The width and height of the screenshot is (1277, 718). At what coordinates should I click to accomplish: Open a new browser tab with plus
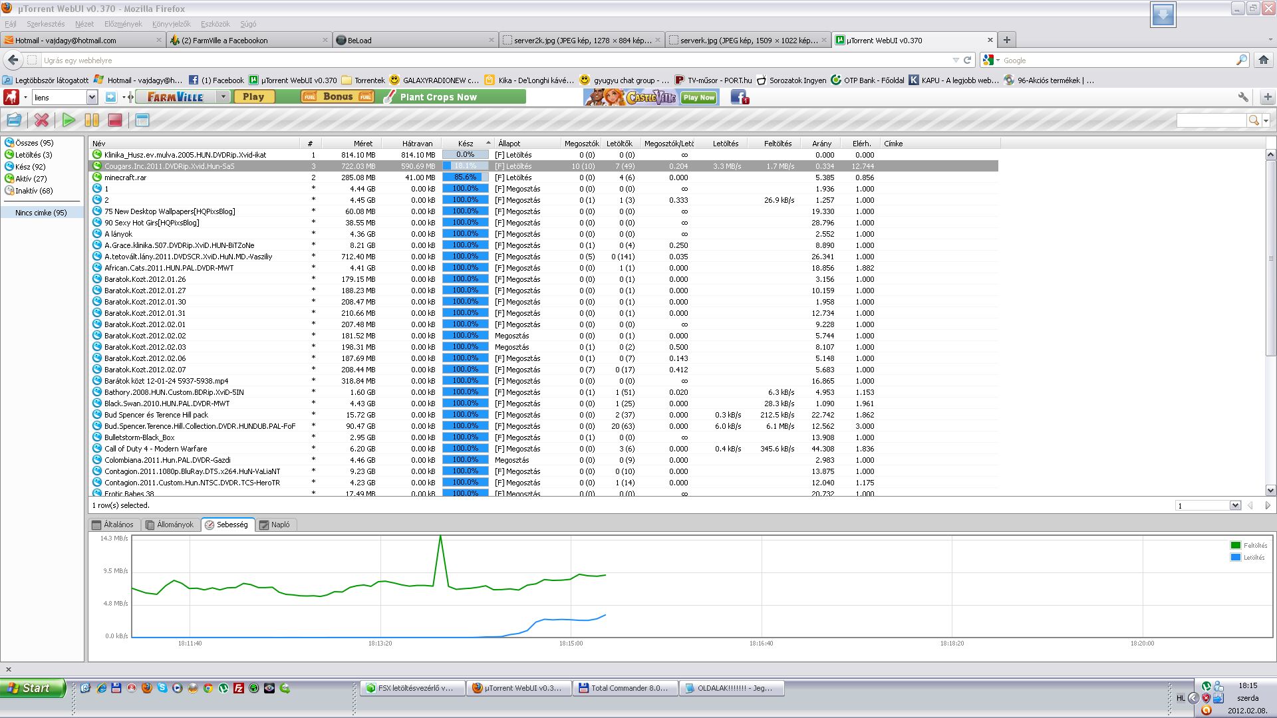click(x=1006, y=40)
